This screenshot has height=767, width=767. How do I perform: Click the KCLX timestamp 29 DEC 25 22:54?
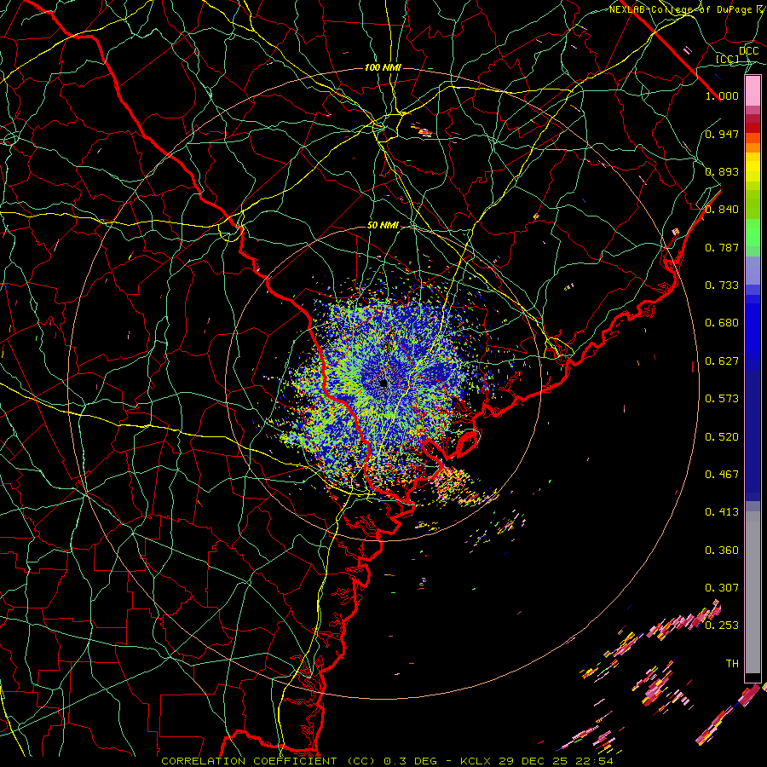[x=537, y=761]
